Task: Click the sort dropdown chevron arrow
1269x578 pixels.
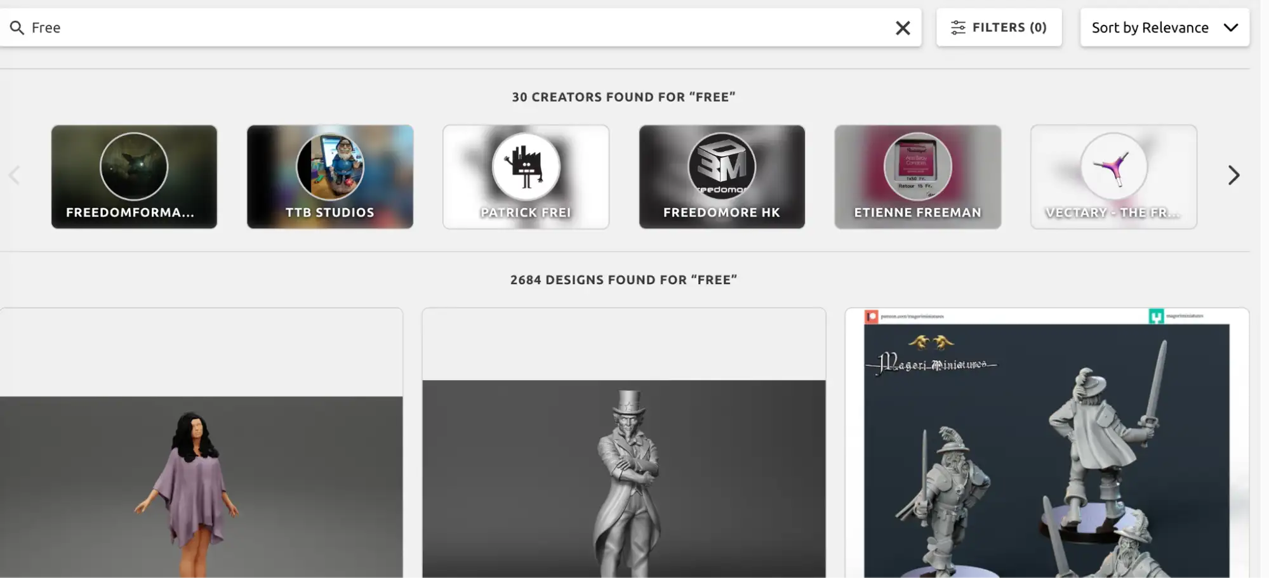Action: point(1231,28)
